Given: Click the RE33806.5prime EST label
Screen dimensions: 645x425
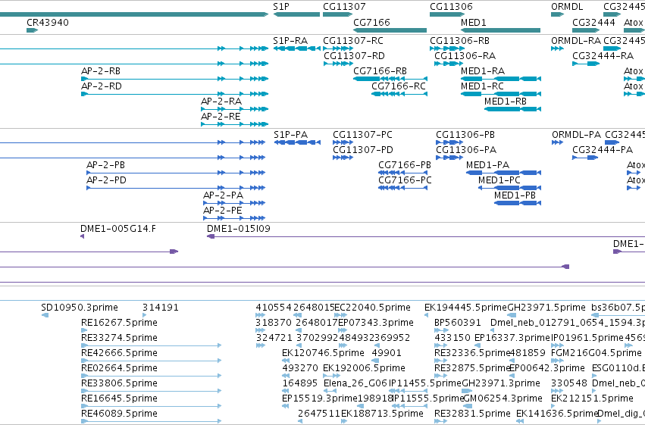Looking at the screenshot, I should [x=119, y=383].
